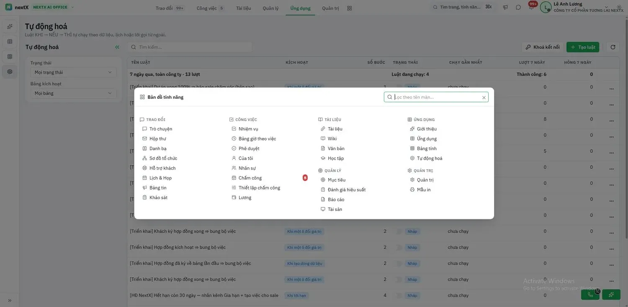Switch to the Tài liệu top tab

[x=244, y=8]
